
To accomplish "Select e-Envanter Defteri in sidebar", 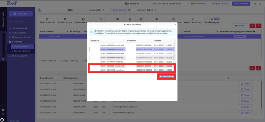I will (21, 51).
